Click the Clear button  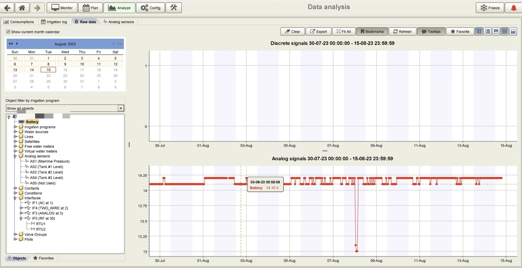click(292, 32)
